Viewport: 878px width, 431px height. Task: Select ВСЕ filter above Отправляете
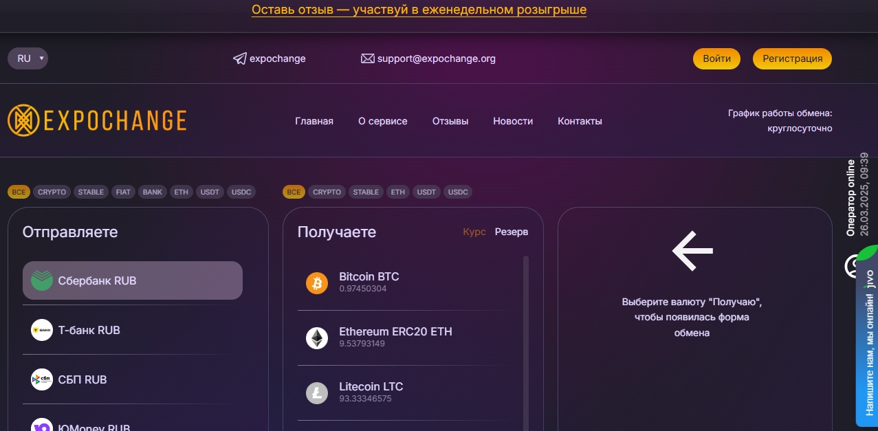(x=19, y=192)
